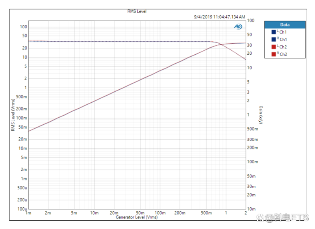Click the R Ch2 legend label
Viewport: 315px width, 229px height.
(282, 54)
